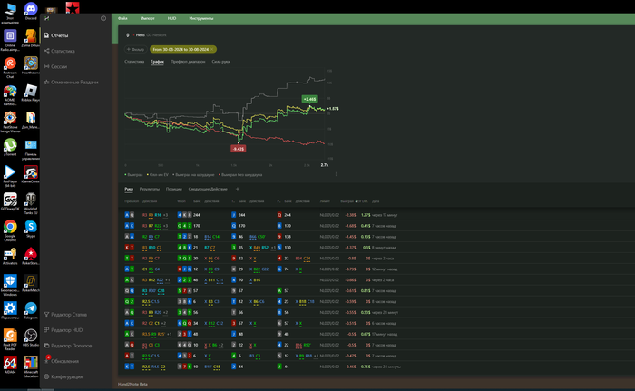Open the chart options three-dot menu

(337, 174)
